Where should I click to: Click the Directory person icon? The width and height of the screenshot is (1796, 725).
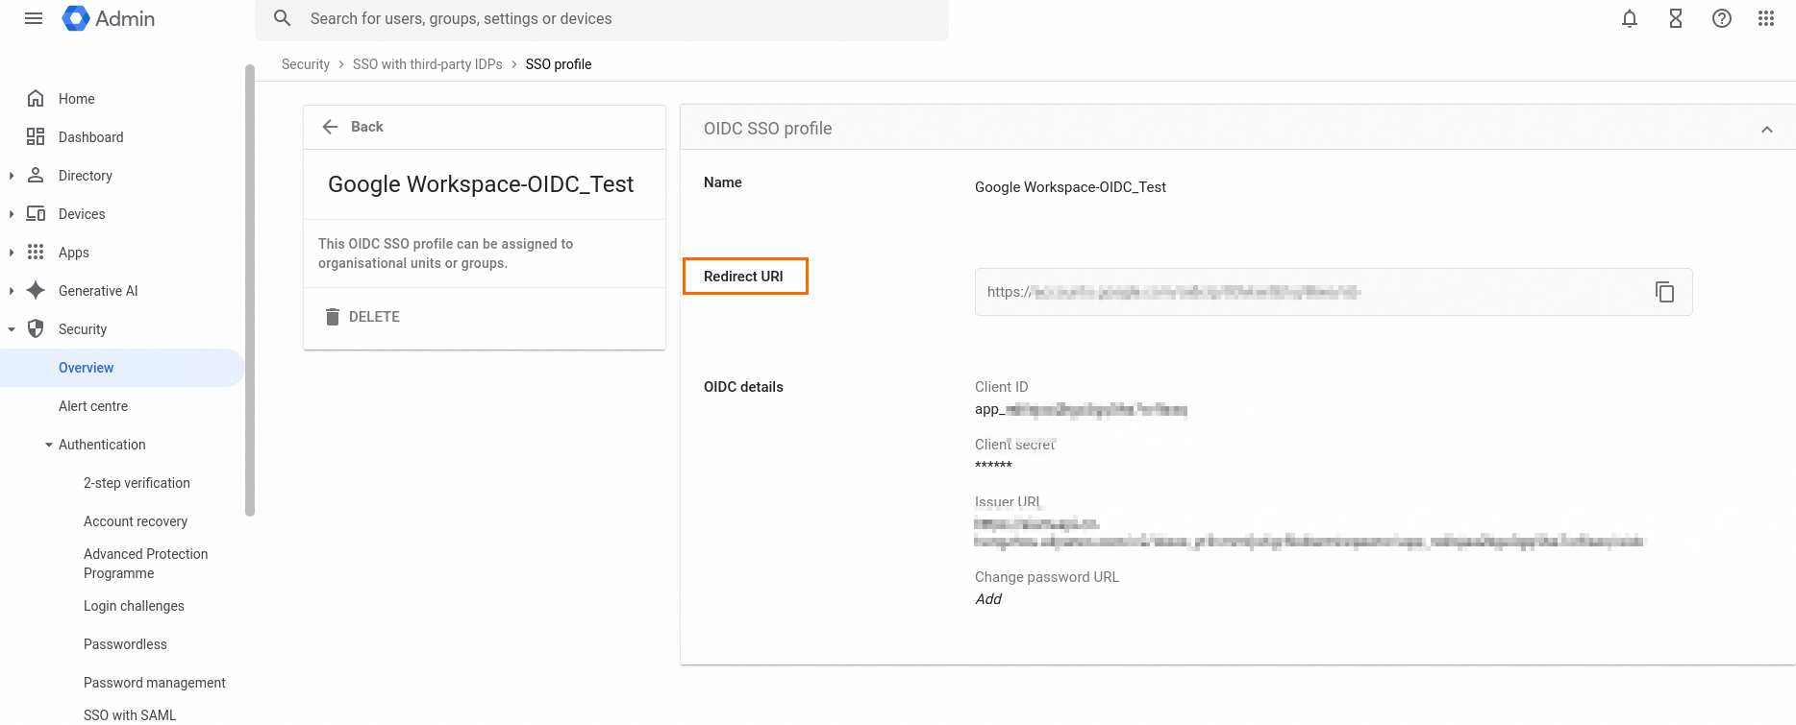[36, 175]
